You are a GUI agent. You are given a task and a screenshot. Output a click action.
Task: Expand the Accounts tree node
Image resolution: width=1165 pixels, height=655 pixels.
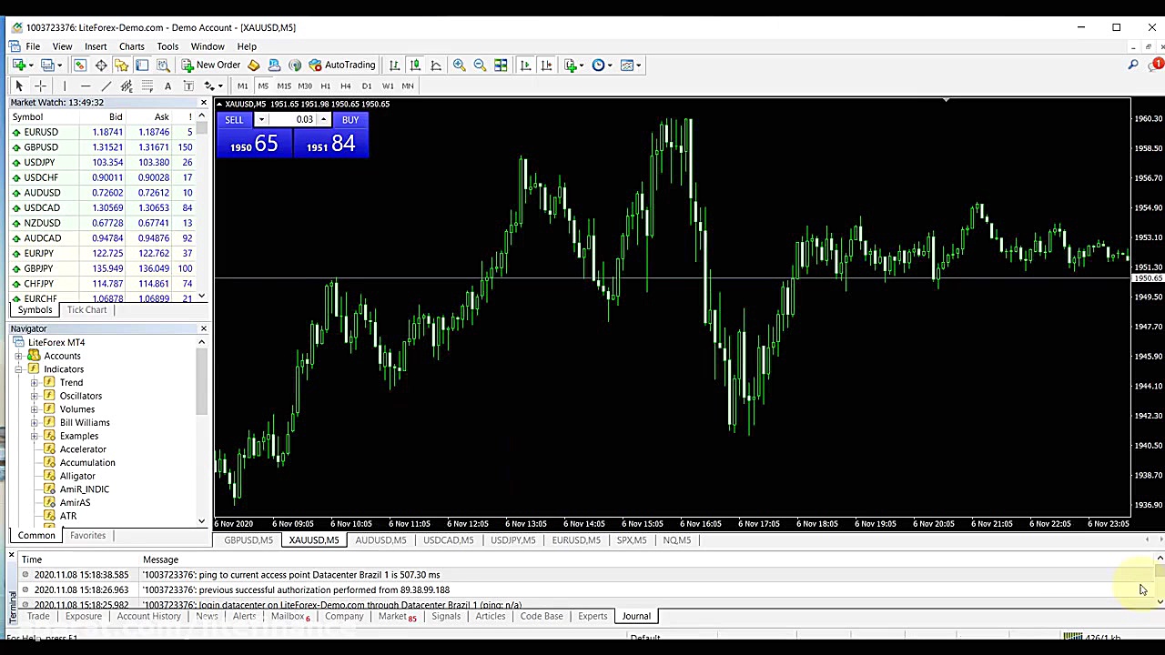(x=18, y=356)
